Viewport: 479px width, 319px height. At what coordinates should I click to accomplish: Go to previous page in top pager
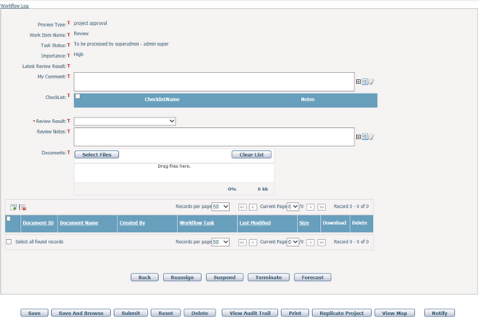coord(253,207)
